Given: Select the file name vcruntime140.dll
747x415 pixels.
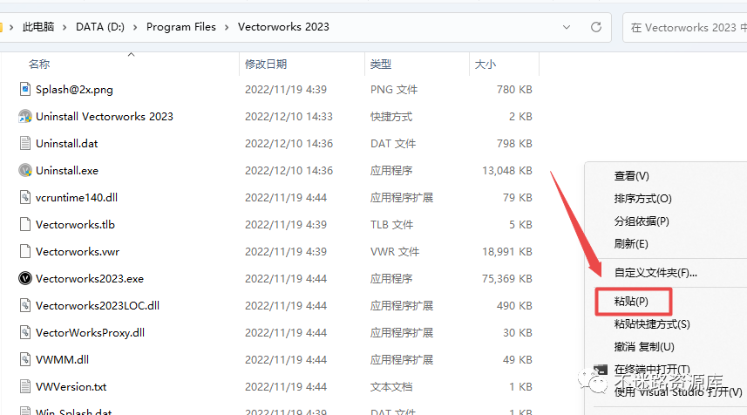Looking at the screenshot, I should coord(77,197).
